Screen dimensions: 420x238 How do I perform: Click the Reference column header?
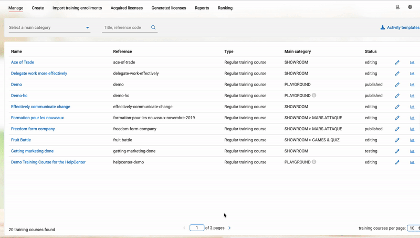[x=122, y=51]
